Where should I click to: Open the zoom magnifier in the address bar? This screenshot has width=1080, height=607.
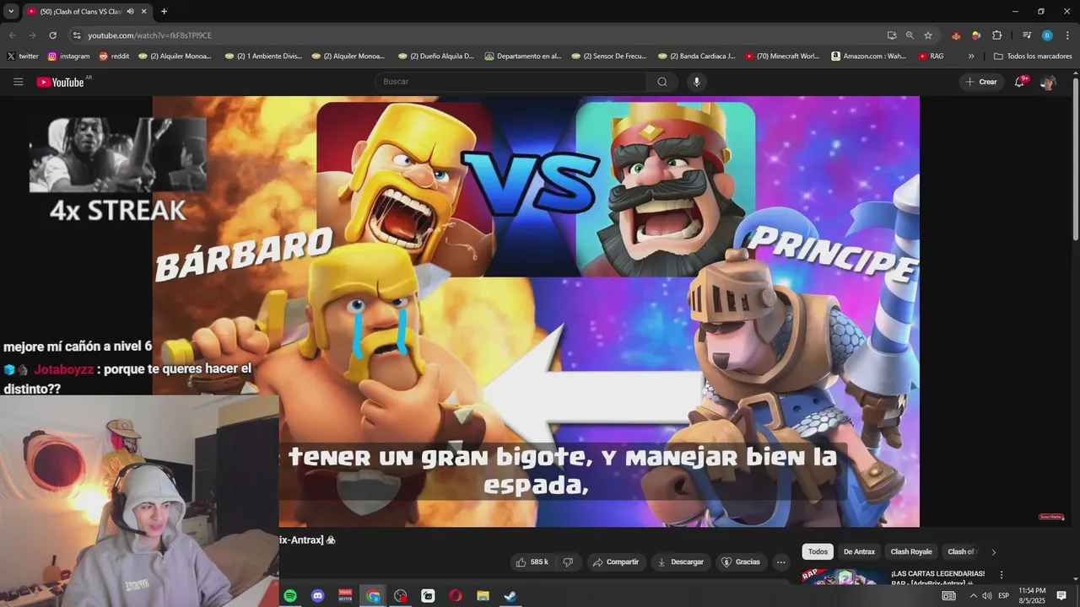pyautogui.click(x=910, y=35)
